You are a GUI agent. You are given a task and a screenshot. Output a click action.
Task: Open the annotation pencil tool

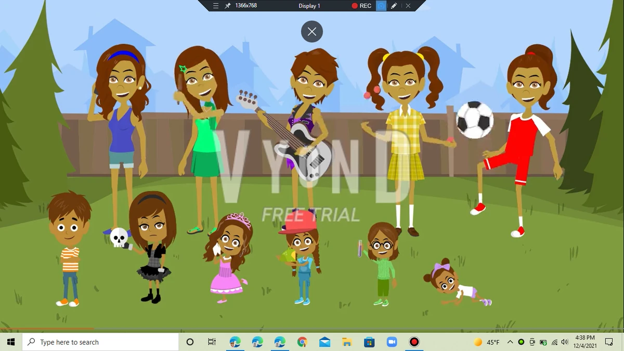[x=394, y=6]
